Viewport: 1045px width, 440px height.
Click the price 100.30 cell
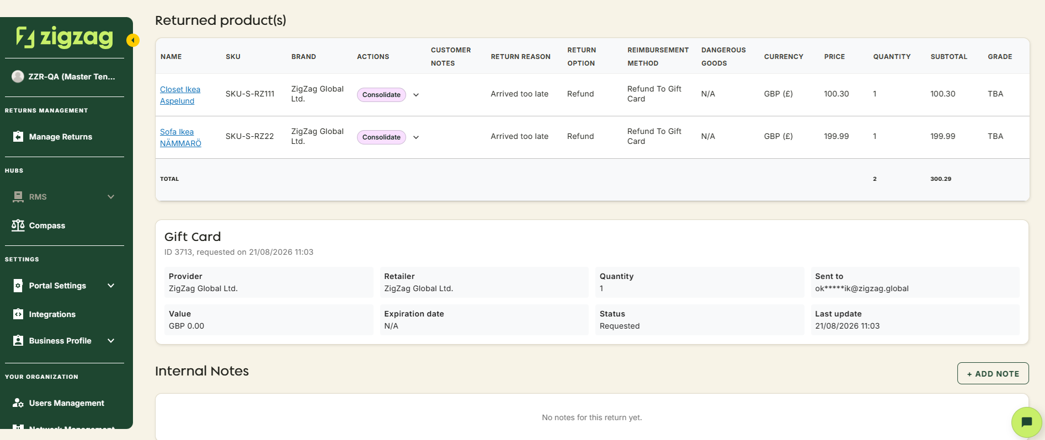[836, 94]
